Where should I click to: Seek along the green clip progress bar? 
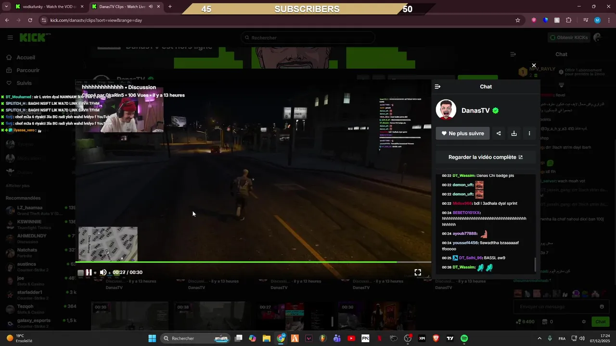253,262
